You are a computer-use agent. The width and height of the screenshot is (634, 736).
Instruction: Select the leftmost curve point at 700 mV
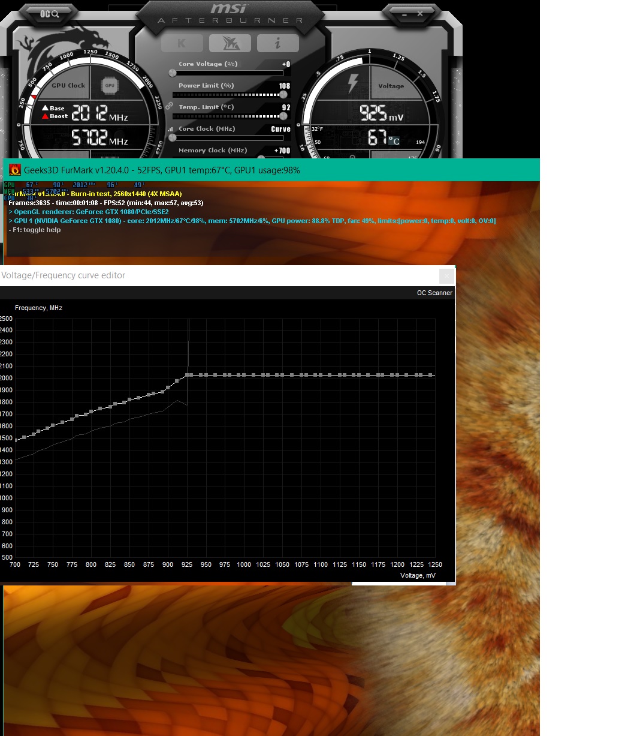[16, 440]
